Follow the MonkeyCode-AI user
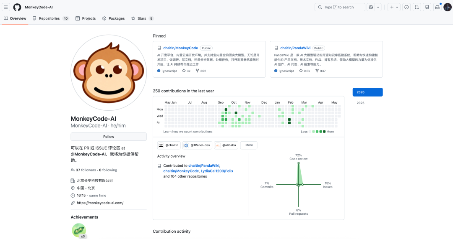Screen dimensions: 453x239 (x=109, y=137)
